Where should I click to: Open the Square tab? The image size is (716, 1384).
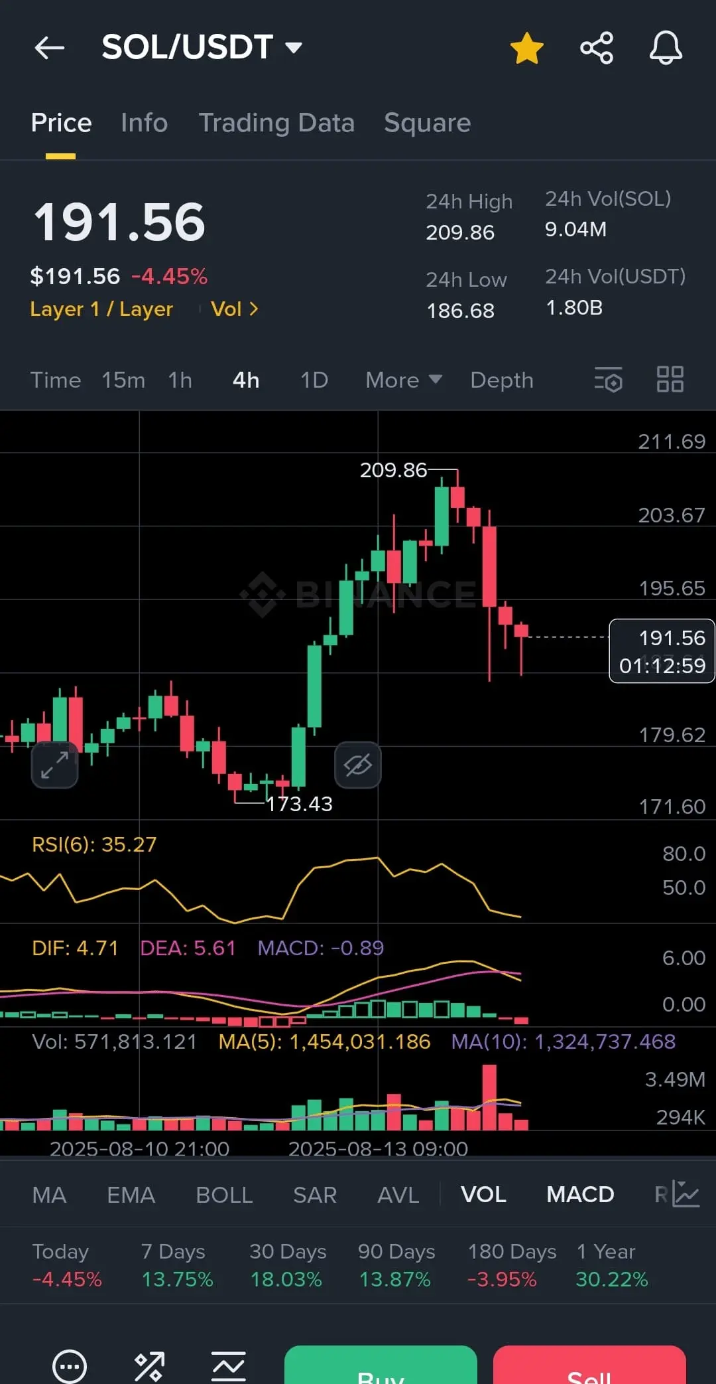(428, 123)
